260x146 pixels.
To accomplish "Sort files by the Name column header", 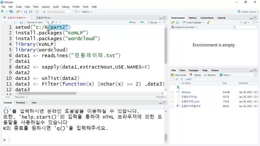I will (x=187, y=83).
